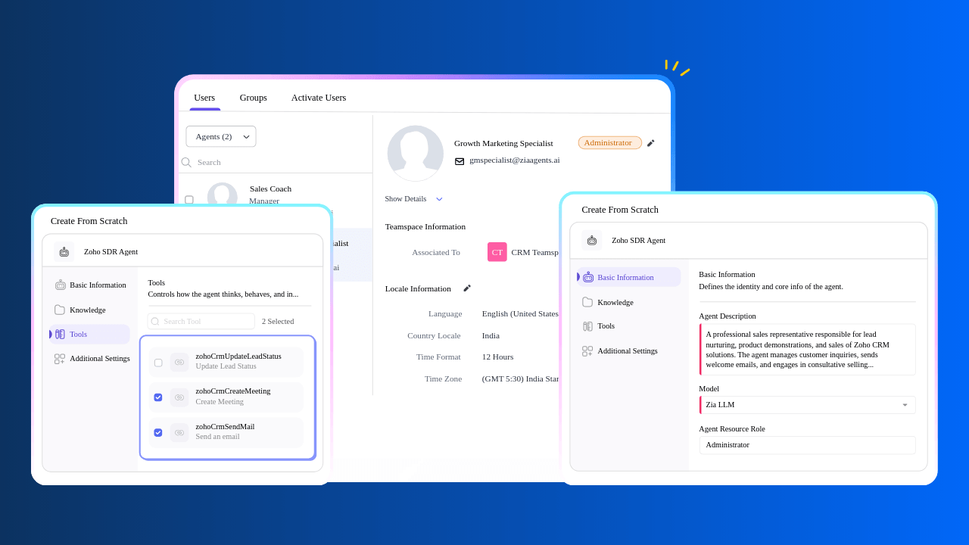Open the Model Zia LLM dropdown
This screenshot has height=545, width=969.
pyautogui.click(x=808, y=405)
